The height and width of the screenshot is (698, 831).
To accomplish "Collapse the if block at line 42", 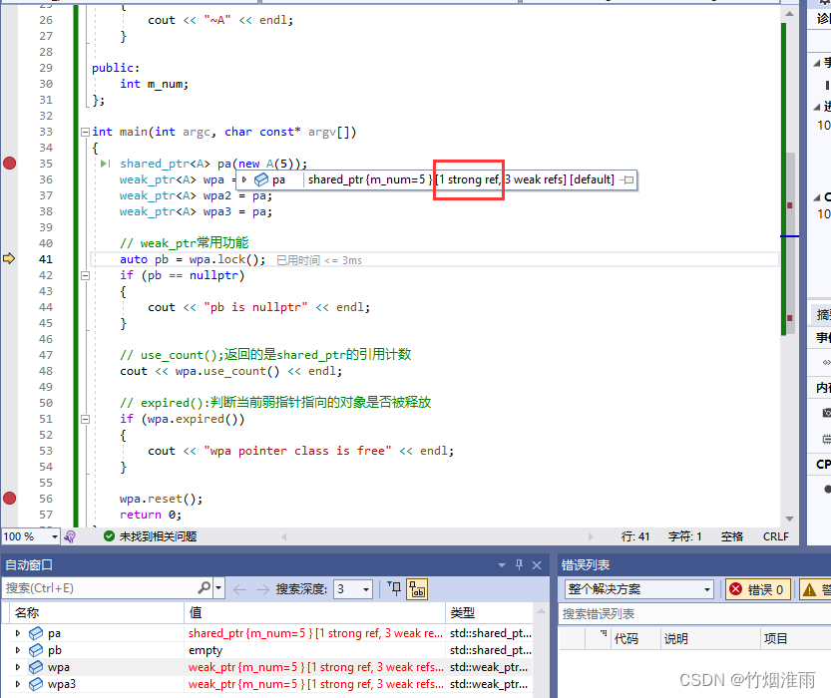I will pyautogui.click(x=85, y=275).
